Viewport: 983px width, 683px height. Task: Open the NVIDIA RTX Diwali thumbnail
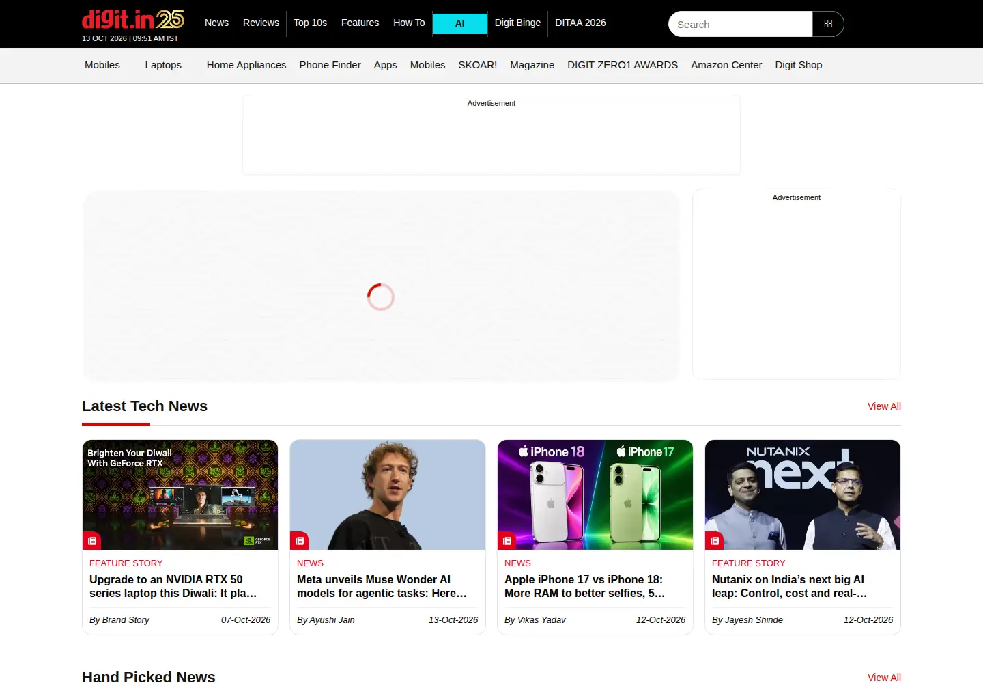(x=180, y=494)
